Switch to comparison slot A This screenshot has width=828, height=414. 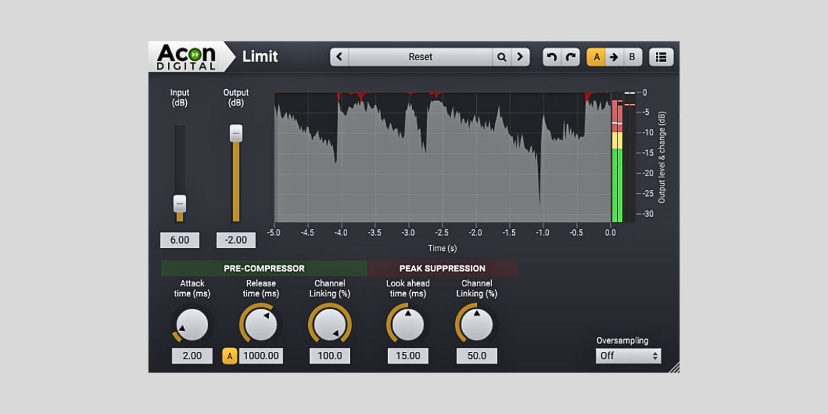pos(596,57)
